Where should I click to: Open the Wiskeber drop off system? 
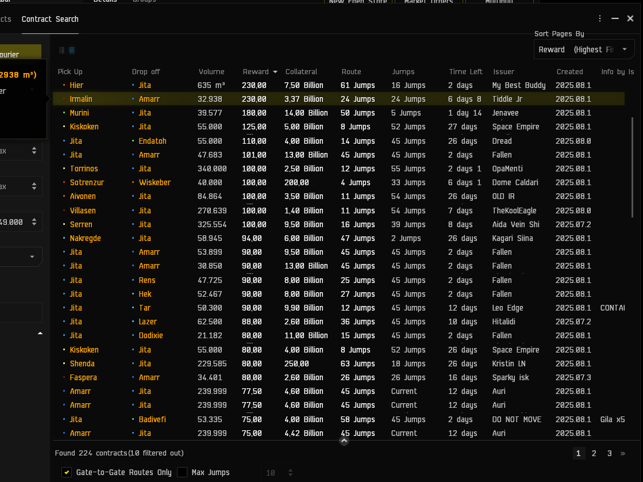tap(155, 182)
